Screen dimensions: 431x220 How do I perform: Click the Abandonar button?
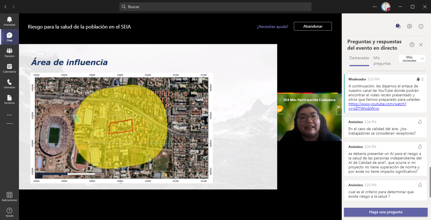click(313, 26)
